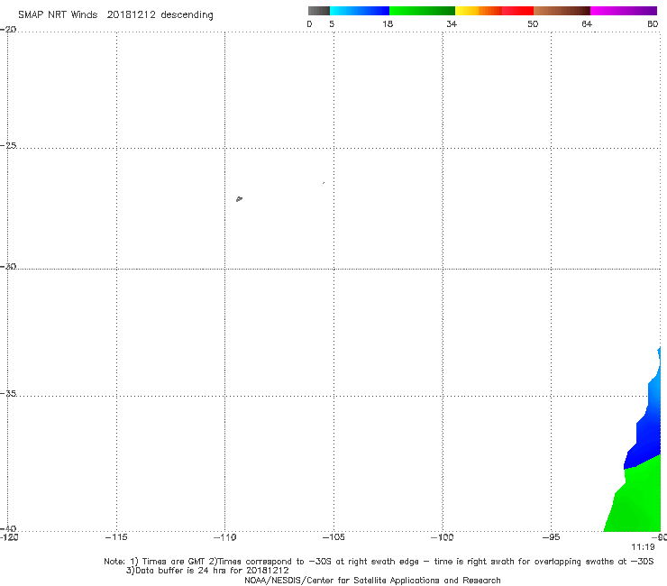Click the NOAA/NESDIS credit line
This screenshot has height=586, width=667.
tap(372, 580)
